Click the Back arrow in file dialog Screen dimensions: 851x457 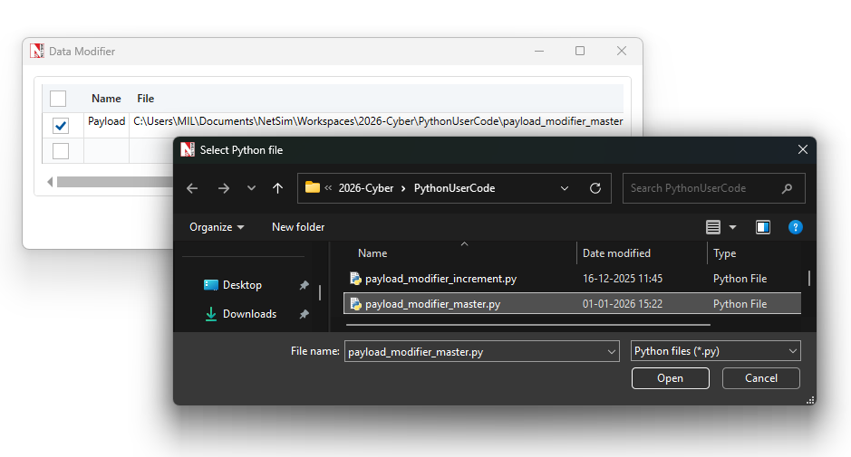(192, 188)
